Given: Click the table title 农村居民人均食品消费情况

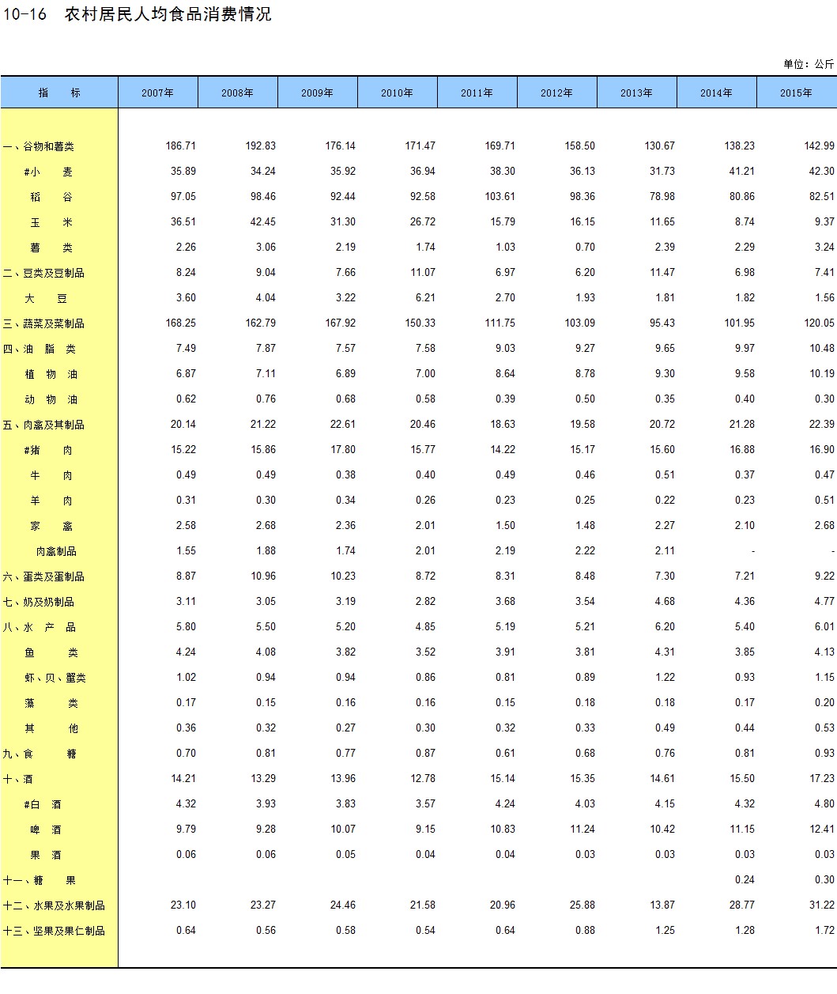Looking at the screenshot, I should 168,14.
